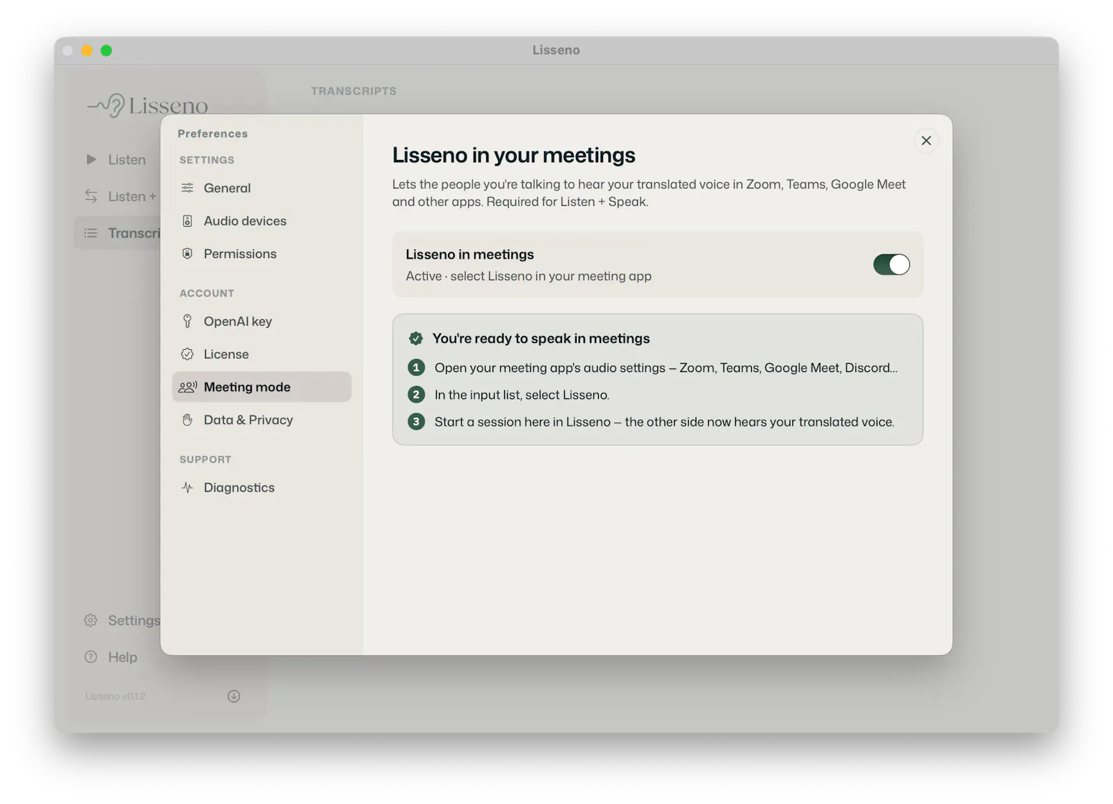Click the Lisseno v0.1.2 version text
Viewport: 1113px width, 804px height.
point(115,696)
